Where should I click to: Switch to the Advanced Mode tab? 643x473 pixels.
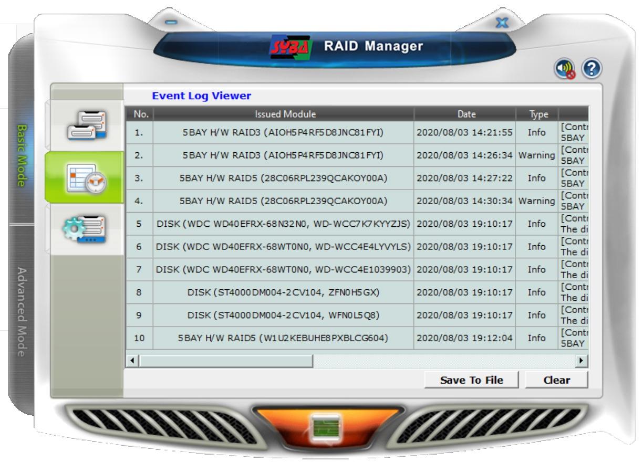[x=22, y=312]
